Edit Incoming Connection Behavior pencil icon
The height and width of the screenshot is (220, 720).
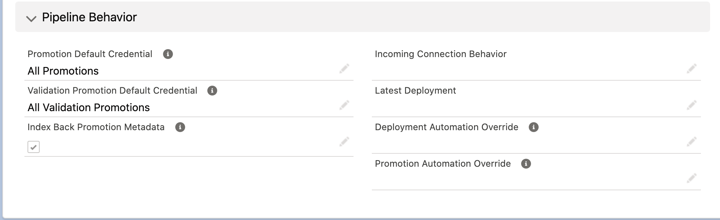(692, 69)
